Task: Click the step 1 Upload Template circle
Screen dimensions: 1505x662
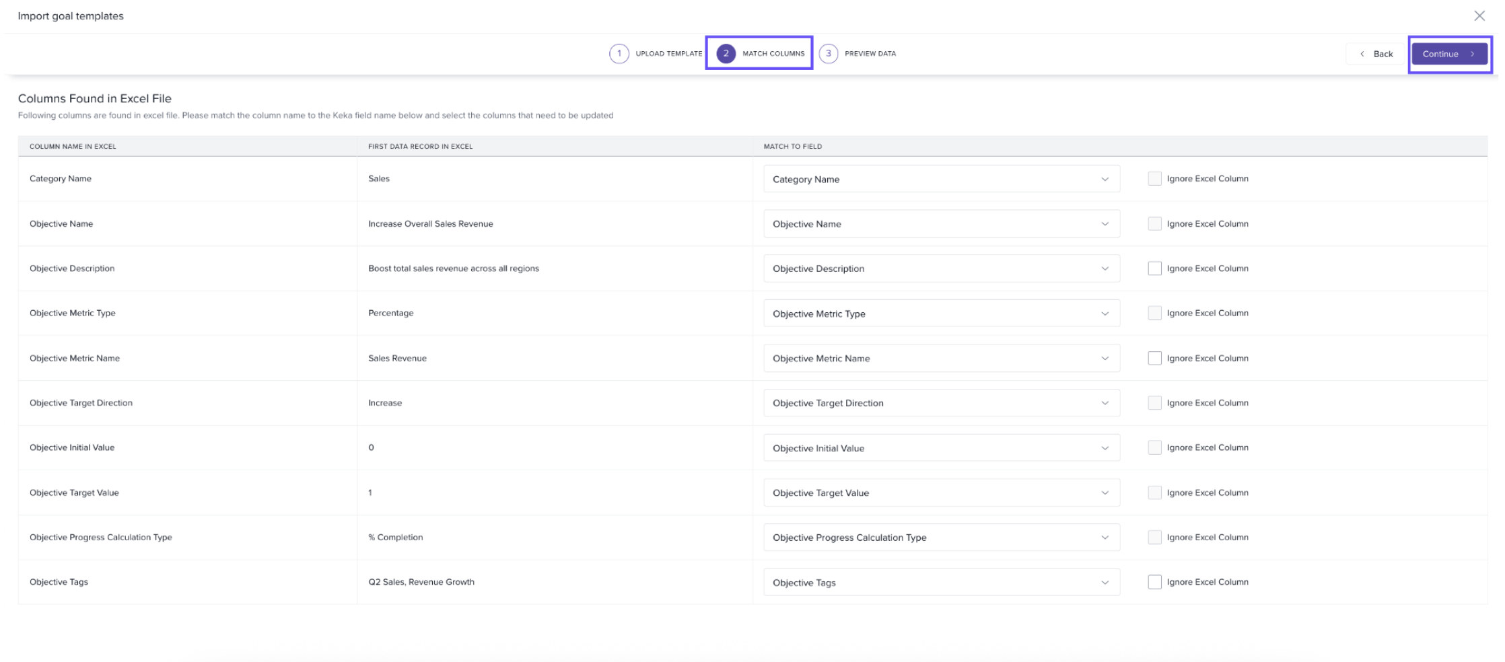Action: [x=619, y=54]
